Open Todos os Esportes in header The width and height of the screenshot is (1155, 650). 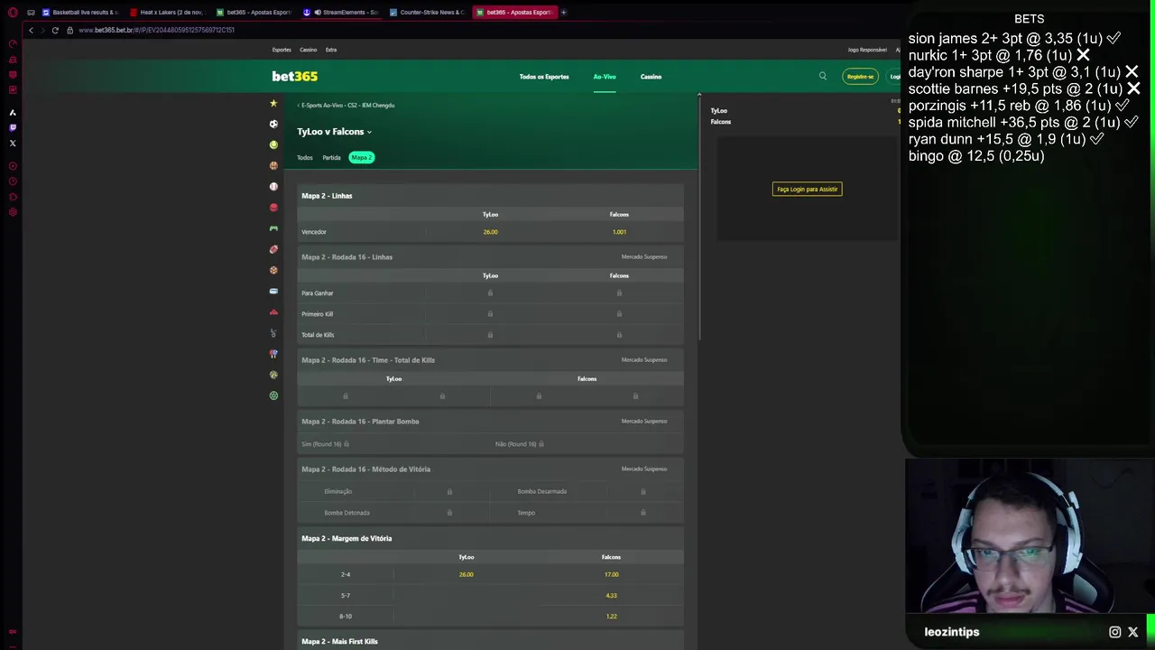(x=544, y=77)
